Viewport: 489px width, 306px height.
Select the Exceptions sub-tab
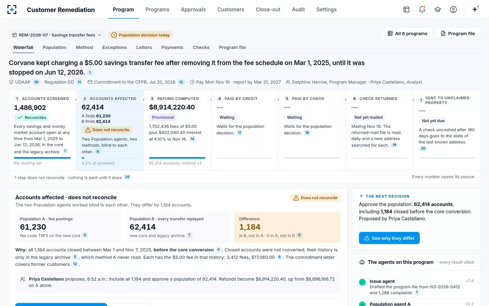pos(114,48)
